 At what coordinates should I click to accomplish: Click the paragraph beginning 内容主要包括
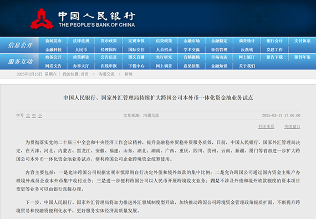(158, 181)
